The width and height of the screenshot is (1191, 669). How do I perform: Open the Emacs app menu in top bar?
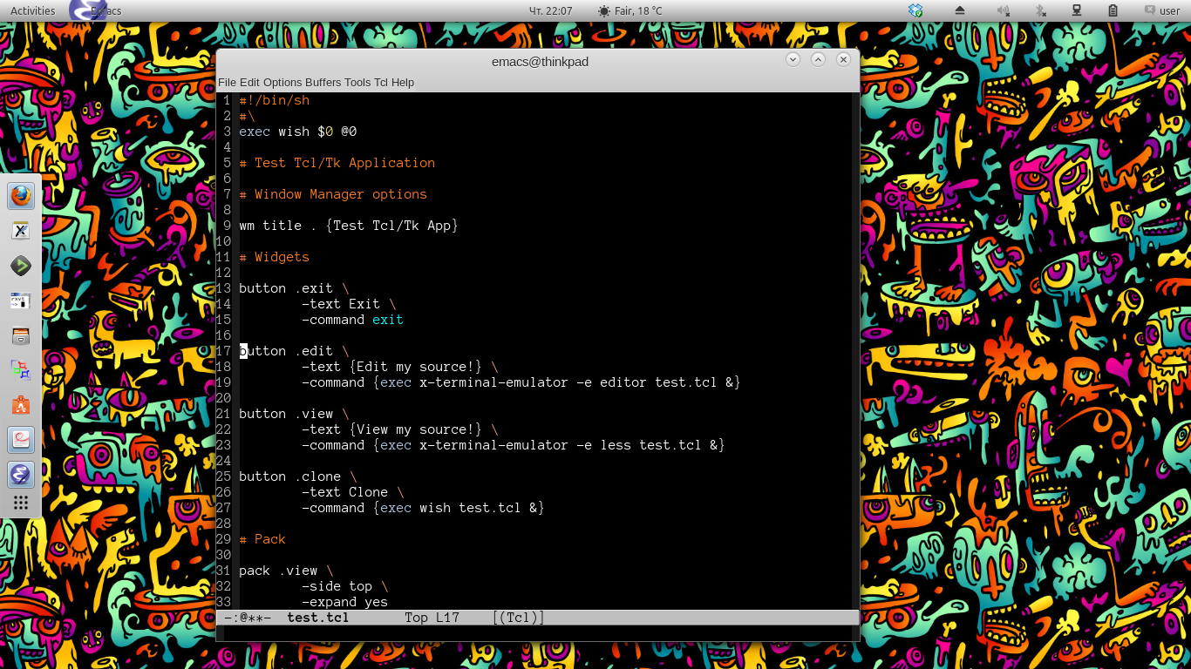click(x=96, y=10)
